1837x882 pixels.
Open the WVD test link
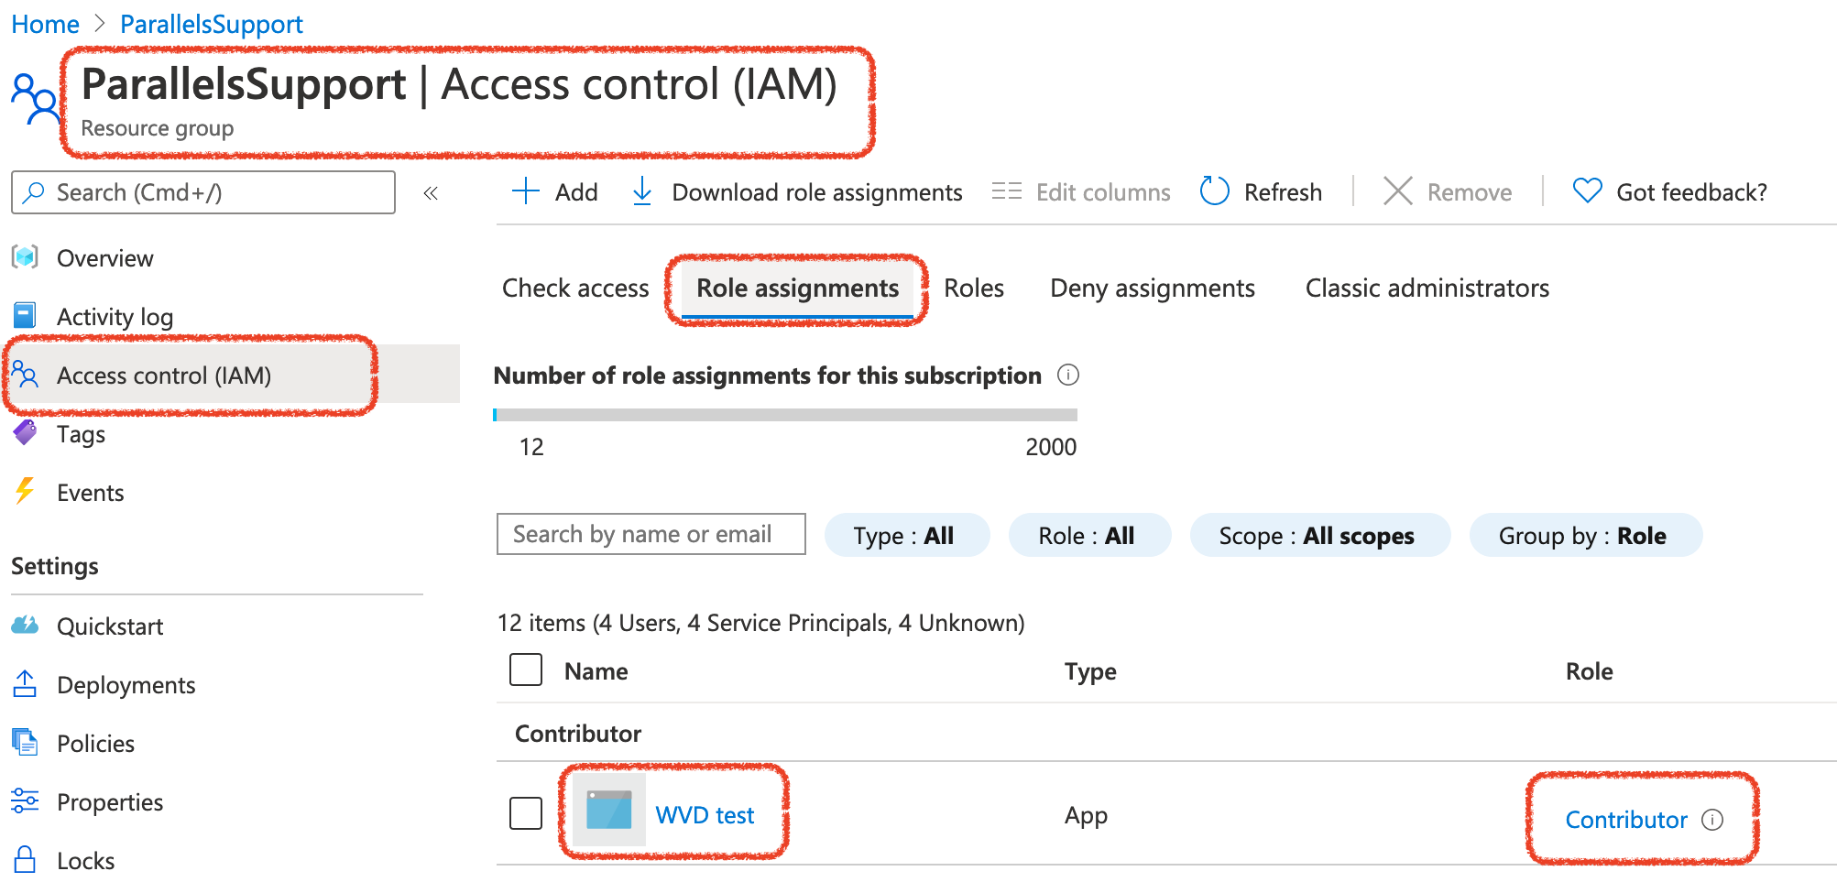[x=705, y=815]
